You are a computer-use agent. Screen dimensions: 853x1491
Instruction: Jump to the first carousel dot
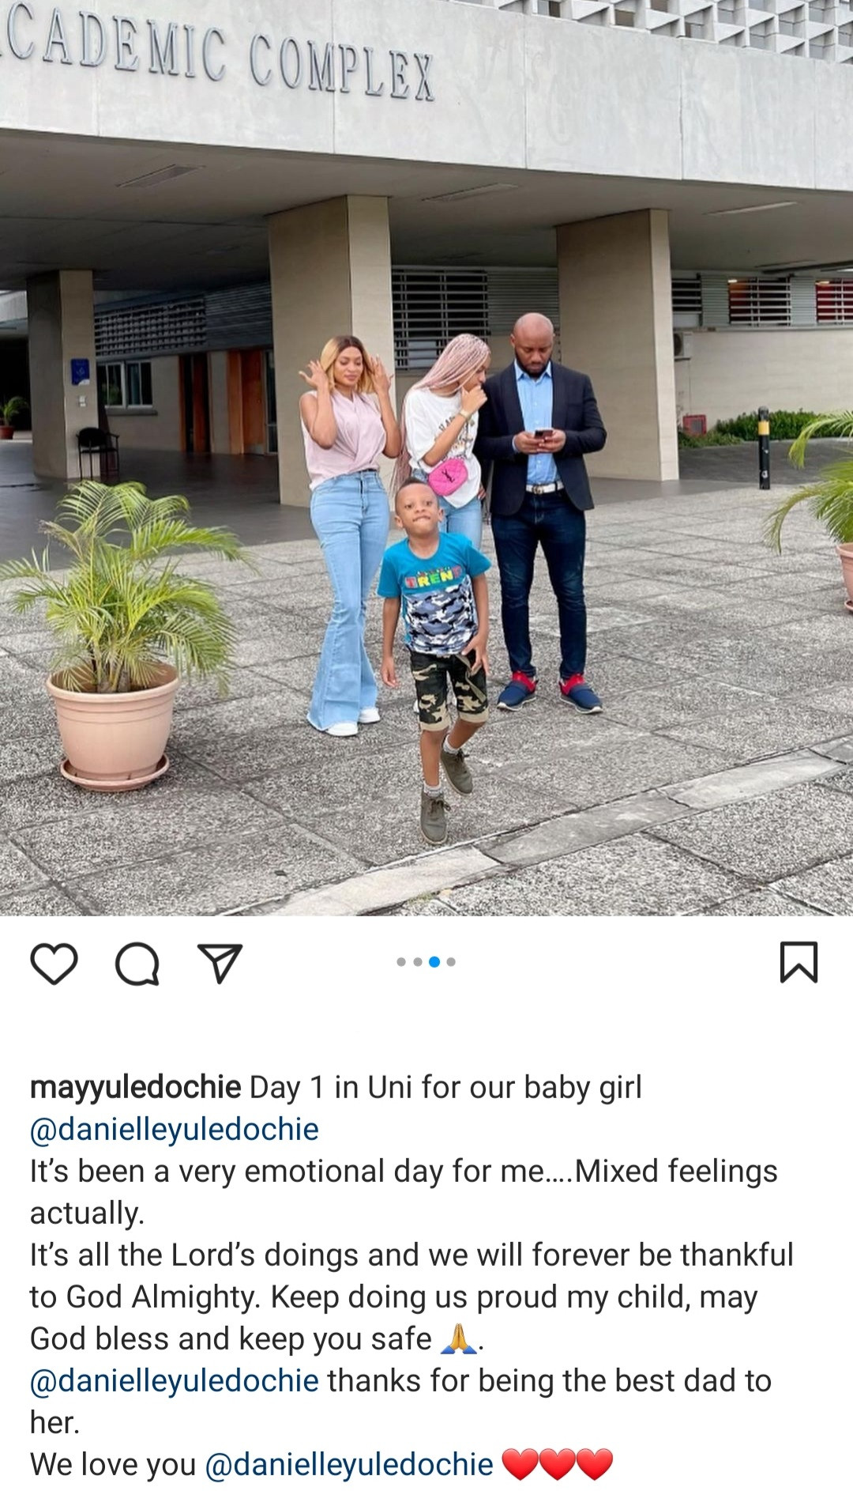click(401, 962)
